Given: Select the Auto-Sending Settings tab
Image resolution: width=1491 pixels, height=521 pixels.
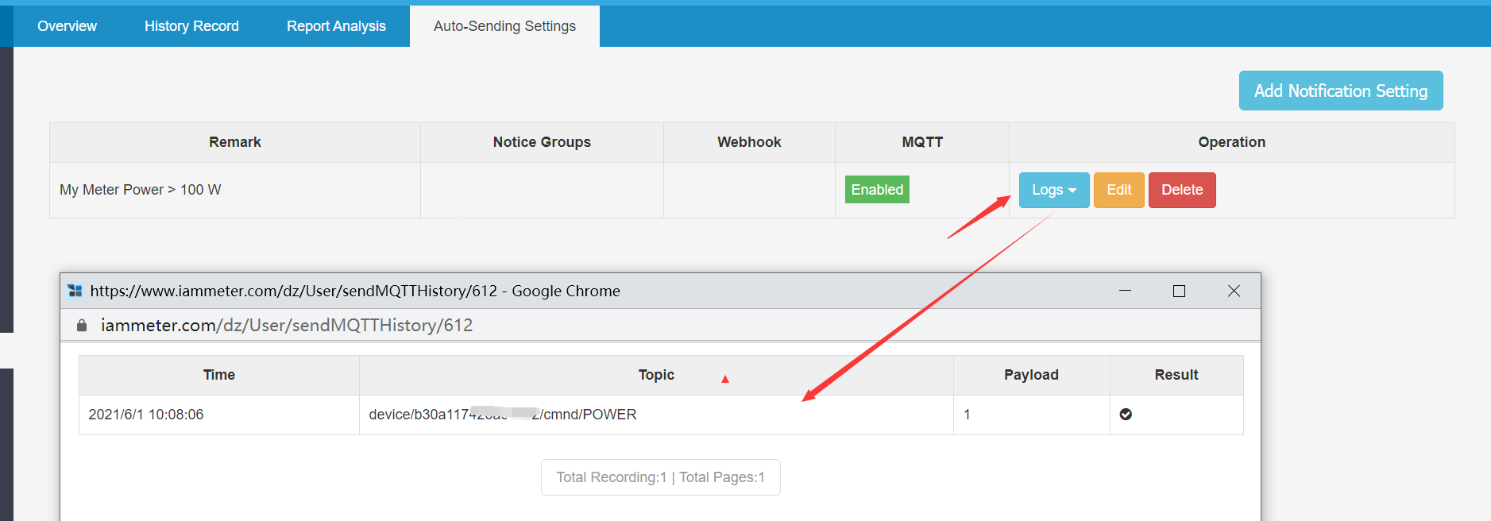Looking at the screenshot, I should pos(504,26).
